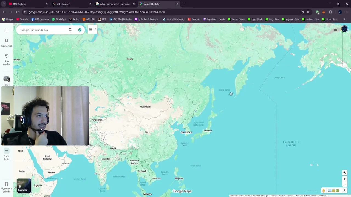Open the Yayıncı Paneli bookmark
Image resolution: width=351 pixels, height=197 pixels.
point(236,19)
